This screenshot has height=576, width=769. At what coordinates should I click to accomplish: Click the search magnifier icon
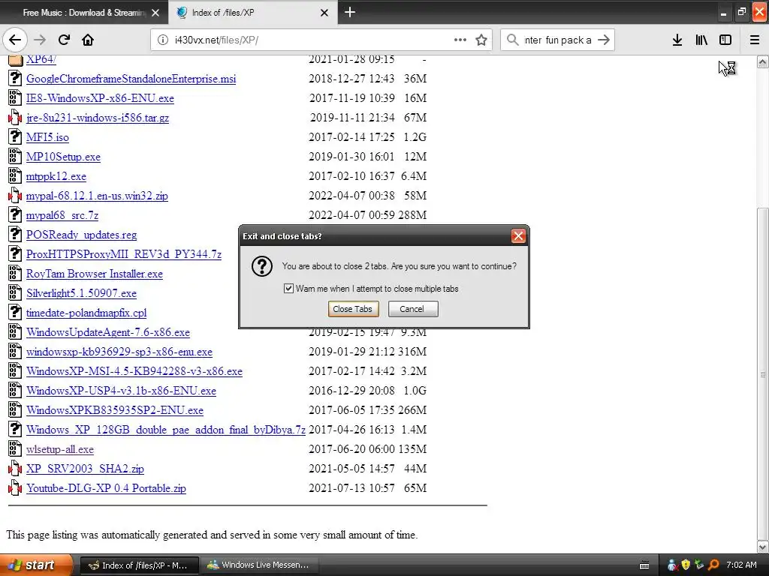[512, 40]
